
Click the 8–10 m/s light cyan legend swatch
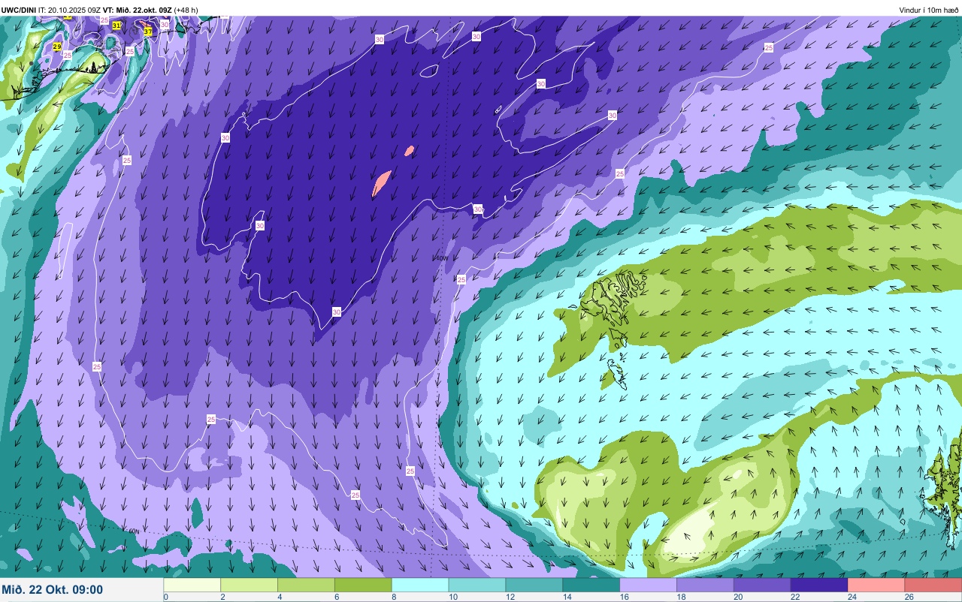tap(420, 585)
